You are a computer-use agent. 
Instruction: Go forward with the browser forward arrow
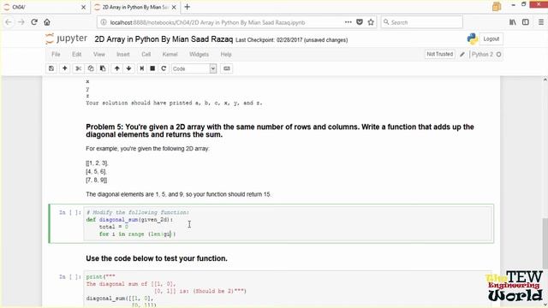pyautogui.click(x=21, y=22)
